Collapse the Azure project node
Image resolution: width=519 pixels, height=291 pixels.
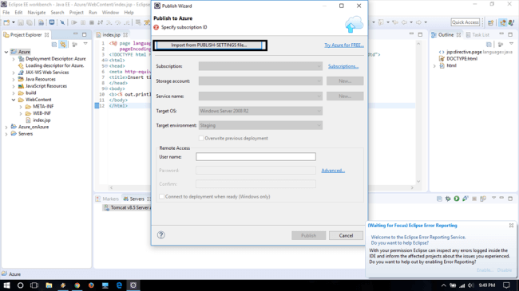coord(6,52)
